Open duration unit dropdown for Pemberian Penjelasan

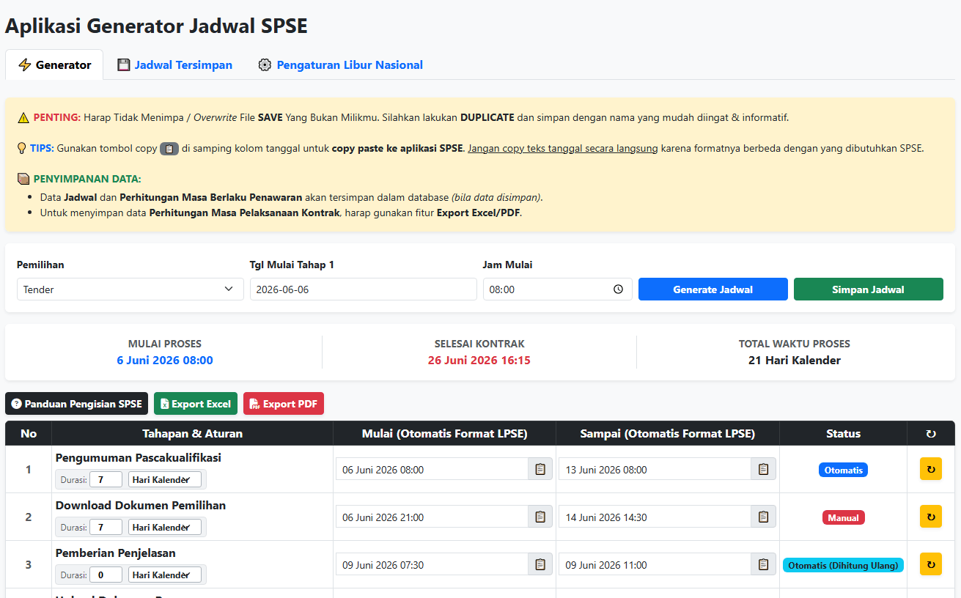point(165,575)
